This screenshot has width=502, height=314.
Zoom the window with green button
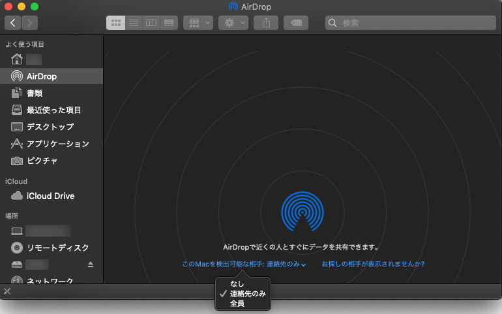(x=35, y=7)
